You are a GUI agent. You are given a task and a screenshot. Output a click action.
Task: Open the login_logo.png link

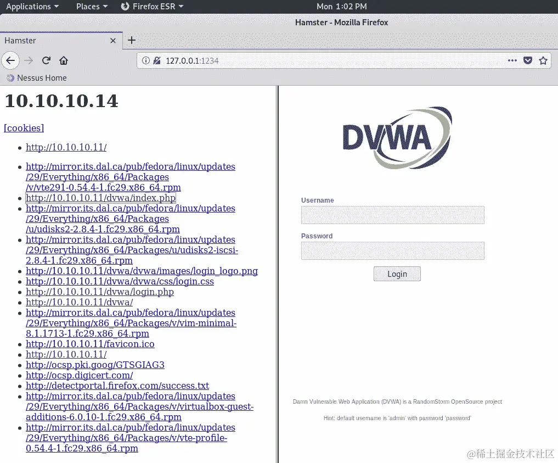pos(142,271)
